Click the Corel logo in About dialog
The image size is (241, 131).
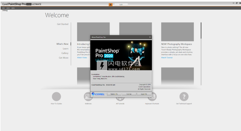point(98,94)
